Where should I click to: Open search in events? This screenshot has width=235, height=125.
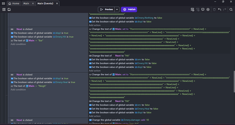pos(231,10)
